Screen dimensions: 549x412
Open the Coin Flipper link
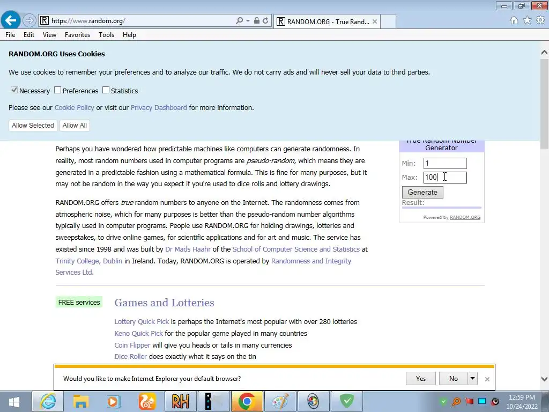point(132,345)
